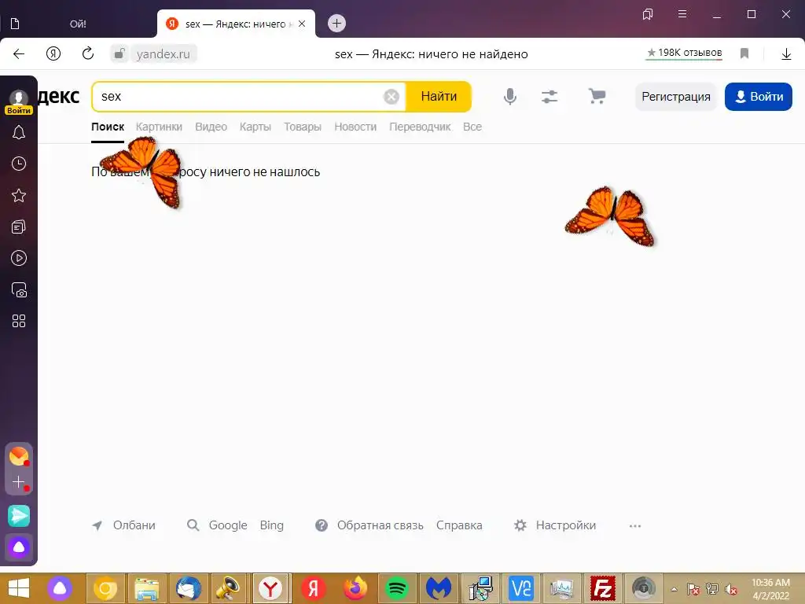Switch to Новости tab

[355, 127]
